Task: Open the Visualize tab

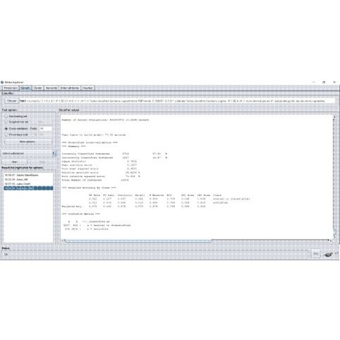Action: coord(87,88)
